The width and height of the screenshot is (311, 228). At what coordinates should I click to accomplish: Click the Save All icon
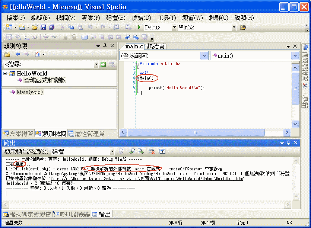pyautogui.click(x=52, y=27)
